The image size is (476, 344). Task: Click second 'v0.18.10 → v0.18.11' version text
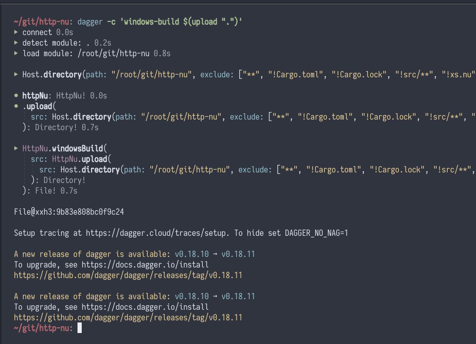[x=215, y=297]
